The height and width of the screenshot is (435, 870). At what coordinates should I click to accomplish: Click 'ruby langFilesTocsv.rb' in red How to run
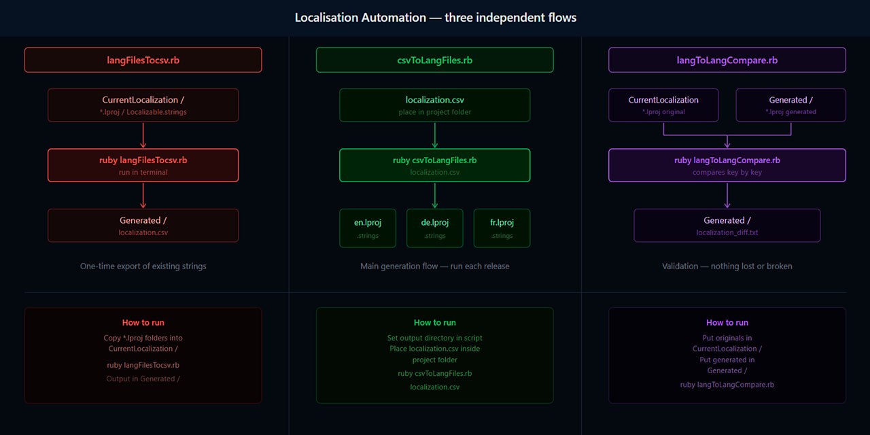[x=143, y=365]
